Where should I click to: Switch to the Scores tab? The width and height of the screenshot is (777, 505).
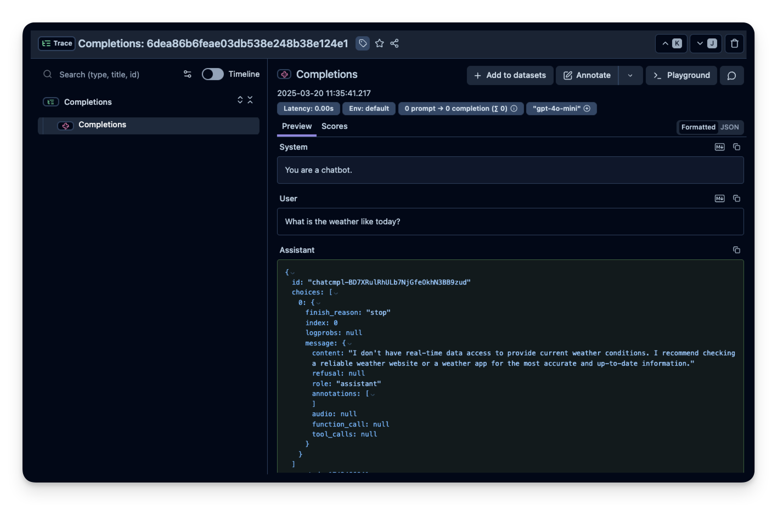click(334, 126)
